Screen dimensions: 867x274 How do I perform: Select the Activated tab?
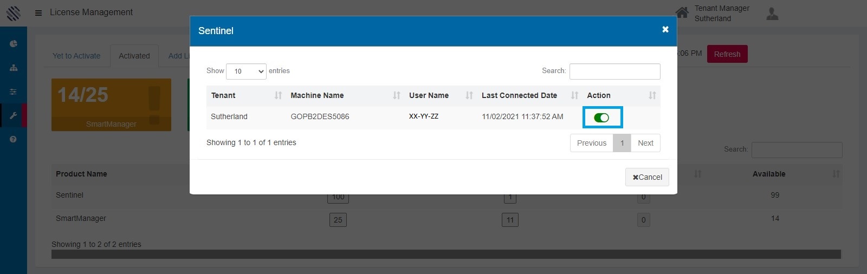pos(134,56)
